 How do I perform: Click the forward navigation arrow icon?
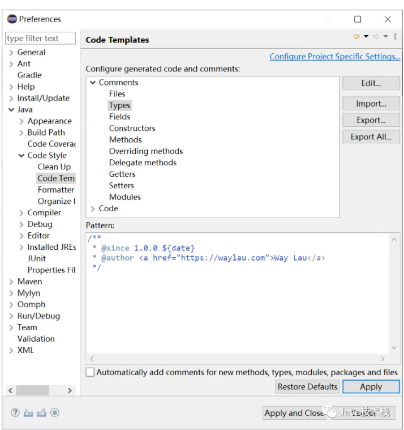click(x=376, y=36)
